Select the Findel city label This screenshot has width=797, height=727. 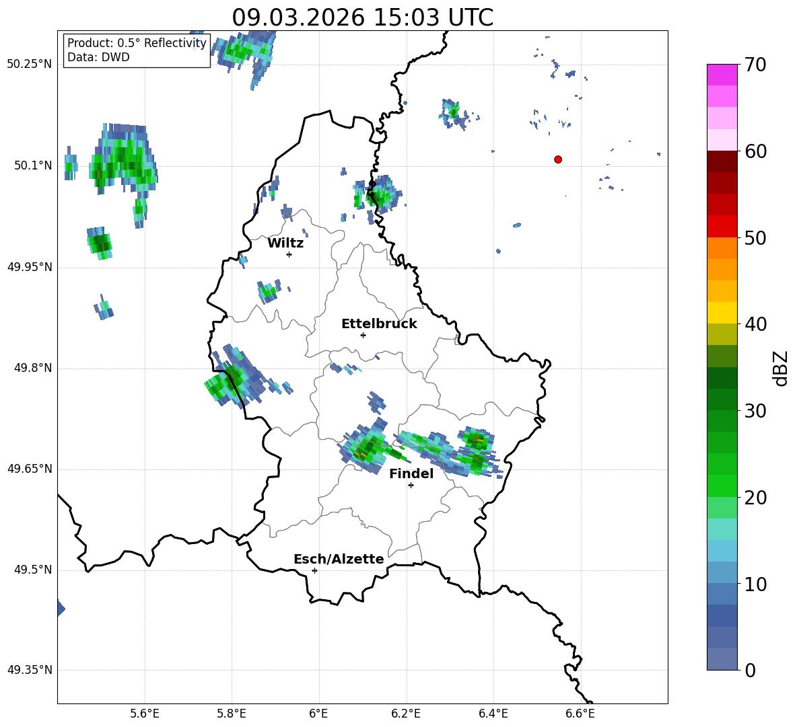(x=411, y=473)
